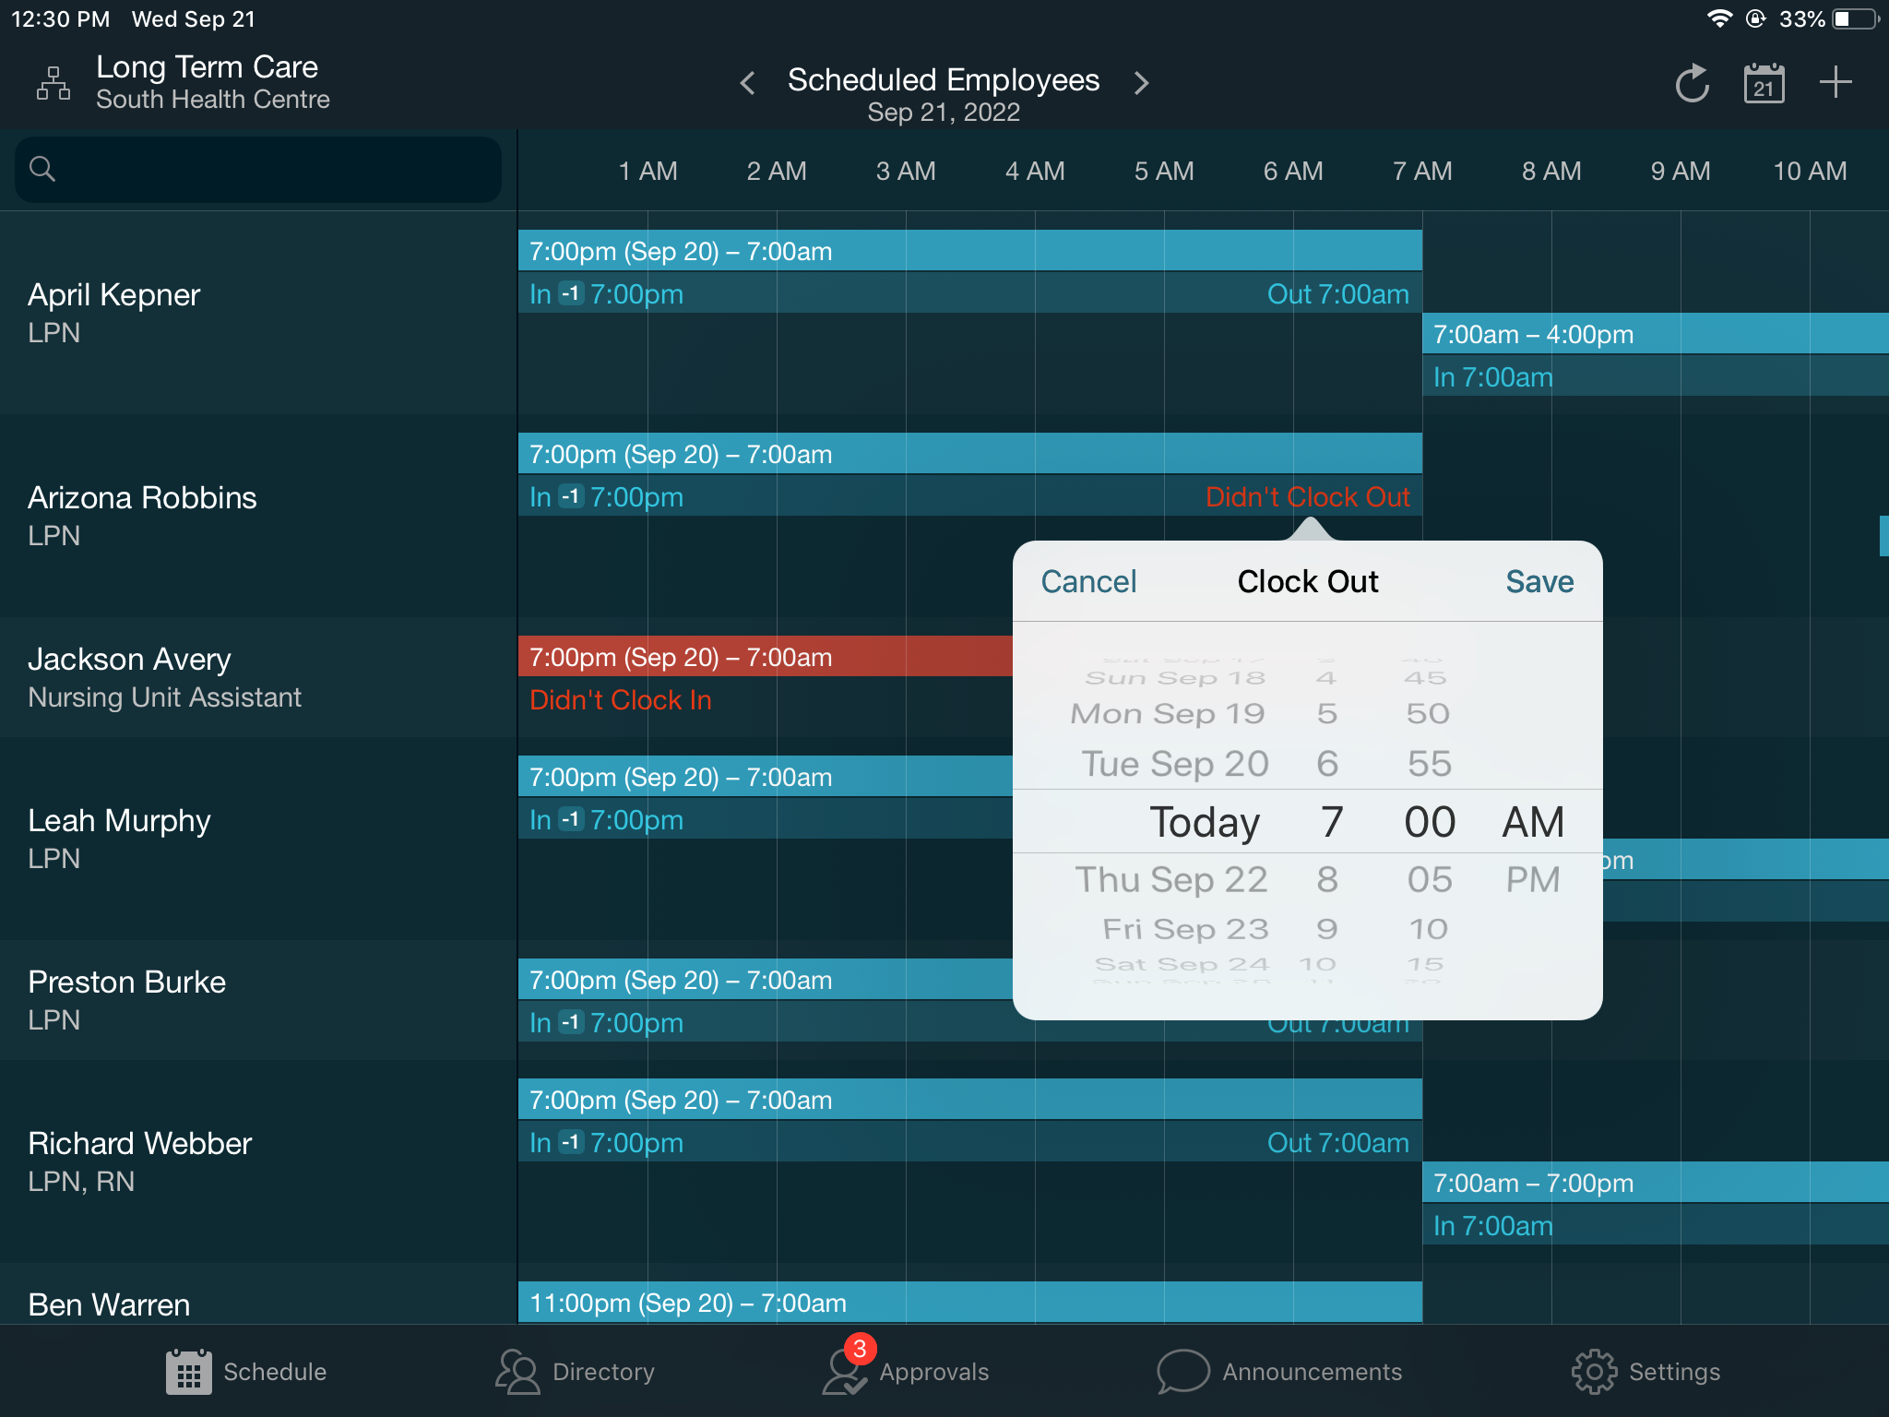The image size is (1889, 1417).
Task: Add a new shift with the plus icon
Action: [x=1835, y=82]
